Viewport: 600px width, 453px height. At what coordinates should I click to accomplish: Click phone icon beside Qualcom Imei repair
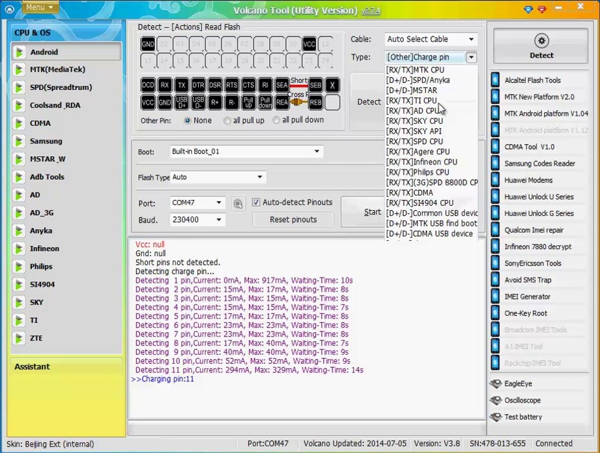coord(495,230)
